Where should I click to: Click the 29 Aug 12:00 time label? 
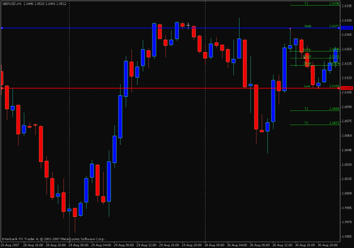click(x=146, y=245)
